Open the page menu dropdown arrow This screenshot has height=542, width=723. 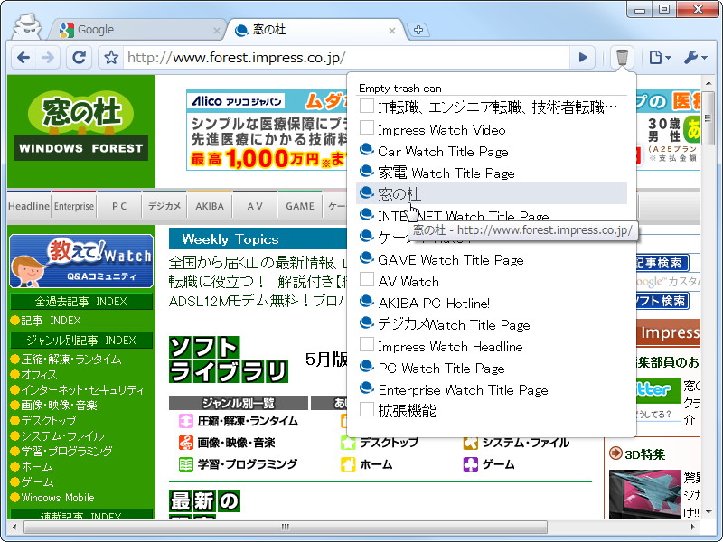click(x=668, y=57)
